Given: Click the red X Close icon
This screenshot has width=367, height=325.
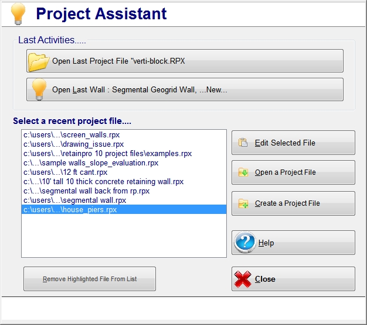Looking at the screenshot, I should [243, 279].
